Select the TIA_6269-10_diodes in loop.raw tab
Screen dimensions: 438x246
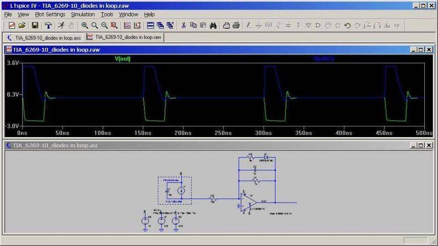[126, 37]
